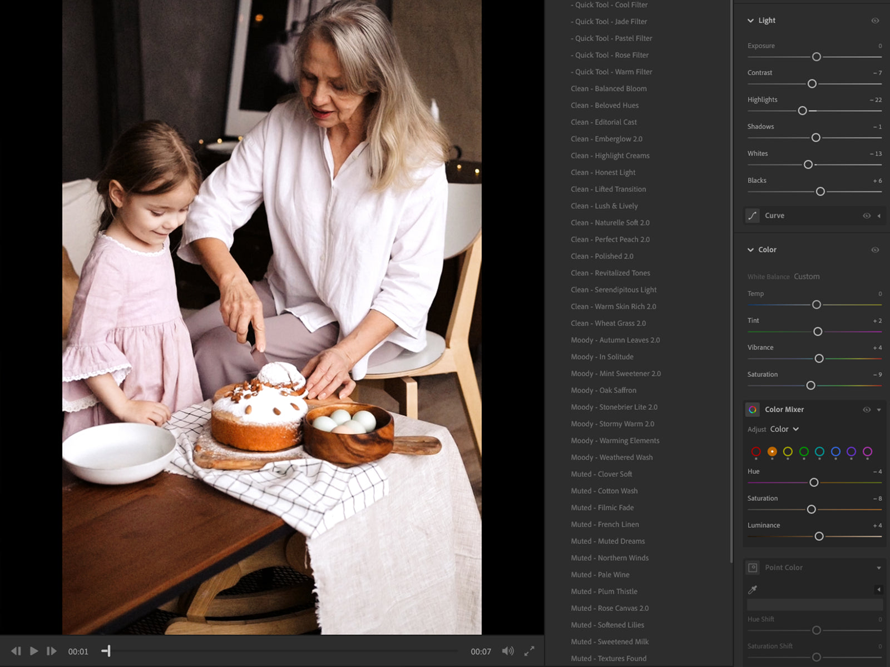This screenshot has width=890, height=667.
Task: Select the Moody - Autumn Leaves 2.0 preset
Action: click(x=615, y=340)
